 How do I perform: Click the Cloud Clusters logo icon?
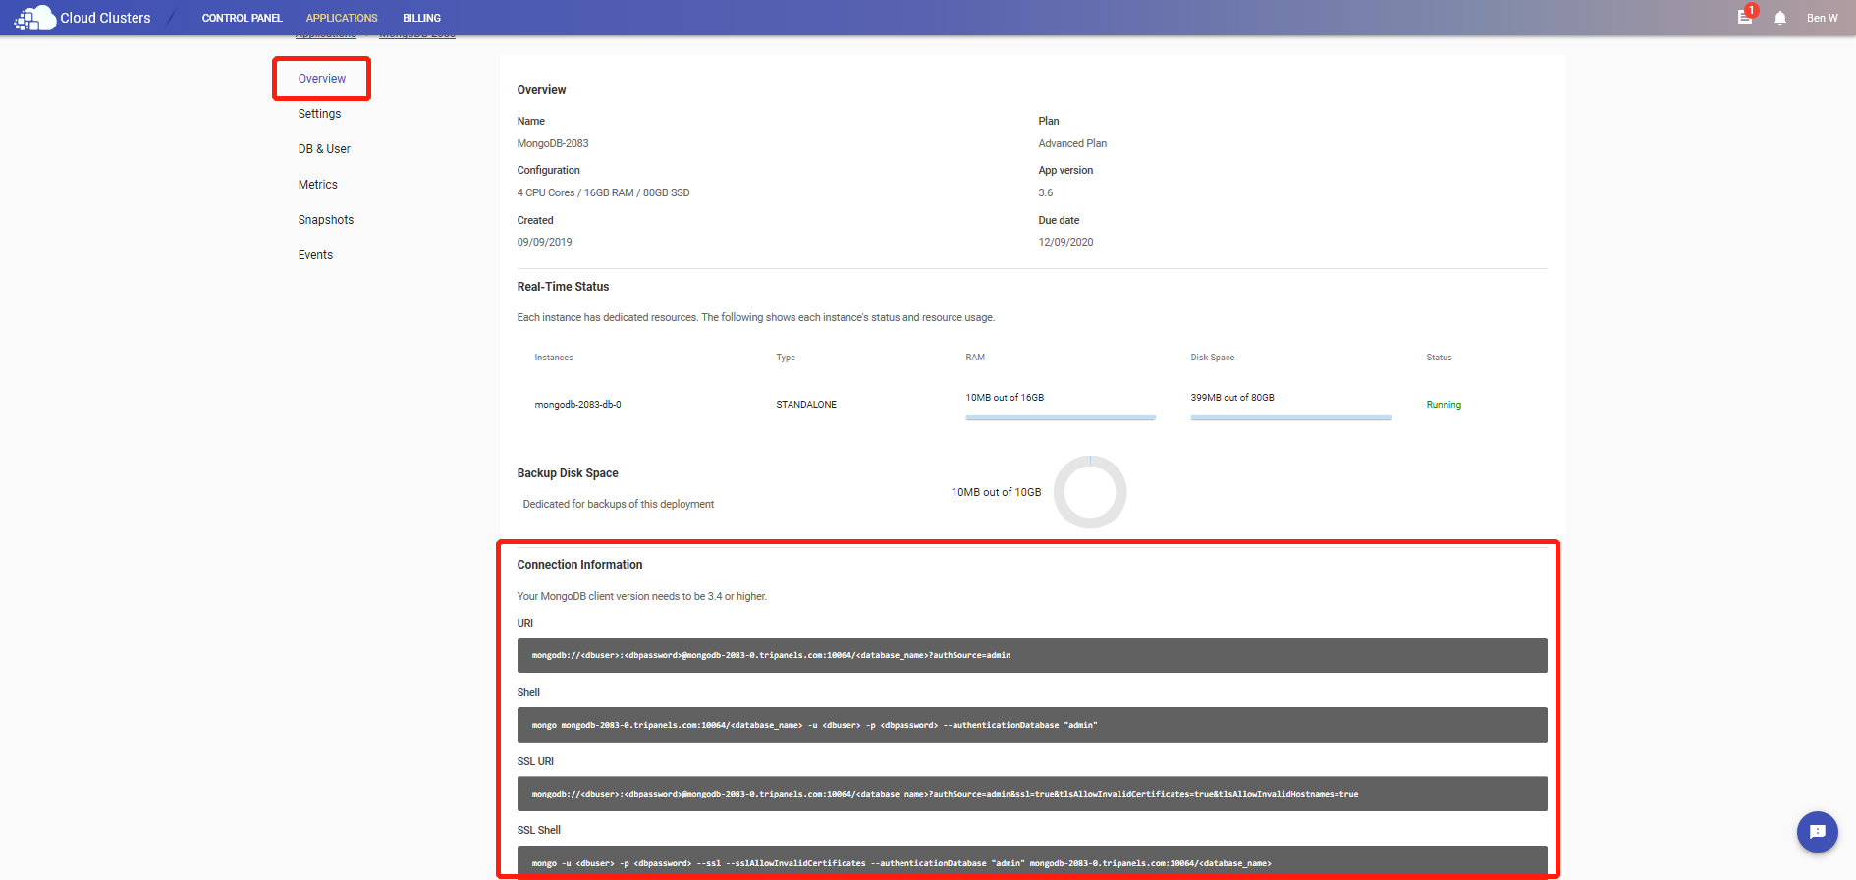tap(34, 18)
